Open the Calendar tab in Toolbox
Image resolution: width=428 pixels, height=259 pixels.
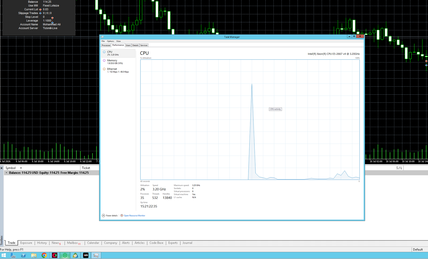(x=93, y=243)
